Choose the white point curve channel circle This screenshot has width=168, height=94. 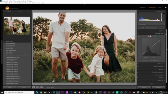click(x=150, y=36)
